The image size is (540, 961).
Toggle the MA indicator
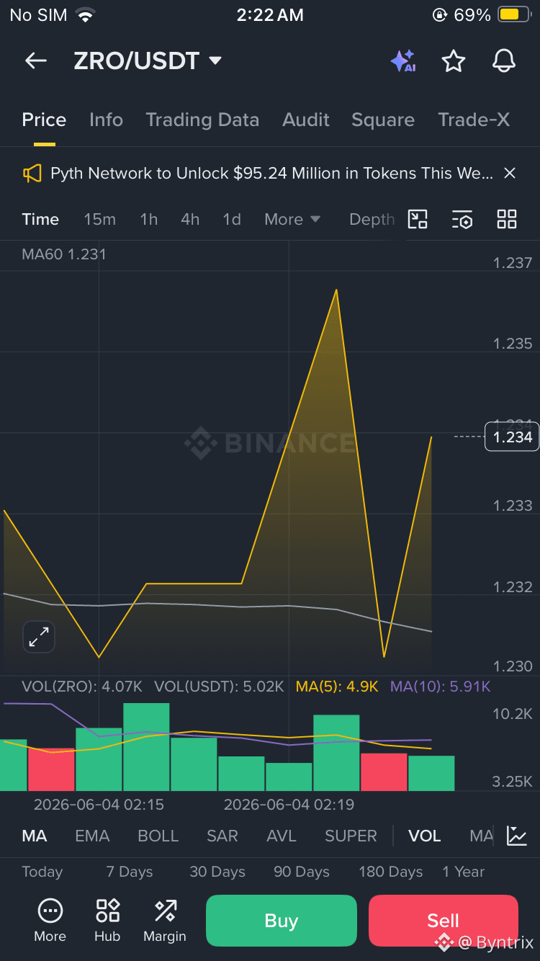tap(35, 836)
